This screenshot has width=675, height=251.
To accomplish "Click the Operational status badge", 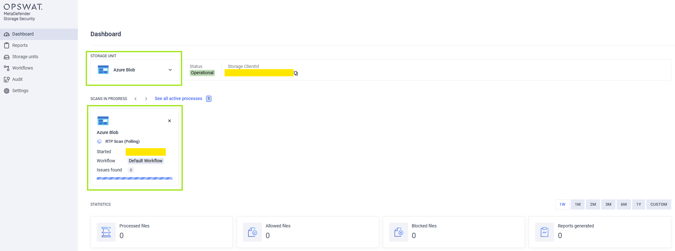I will [x=202, y=73].
